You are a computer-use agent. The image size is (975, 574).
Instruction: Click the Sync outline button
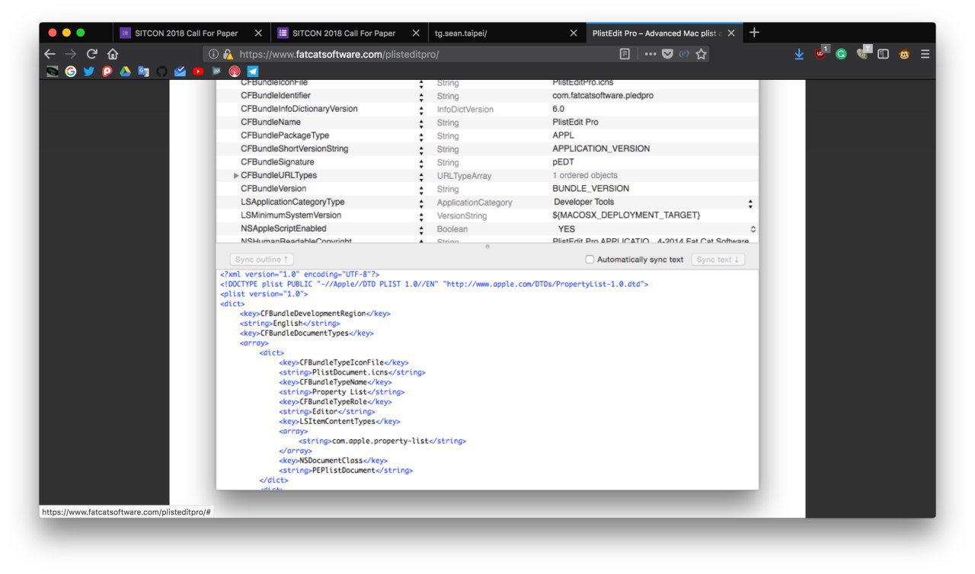tap(261, 260)
